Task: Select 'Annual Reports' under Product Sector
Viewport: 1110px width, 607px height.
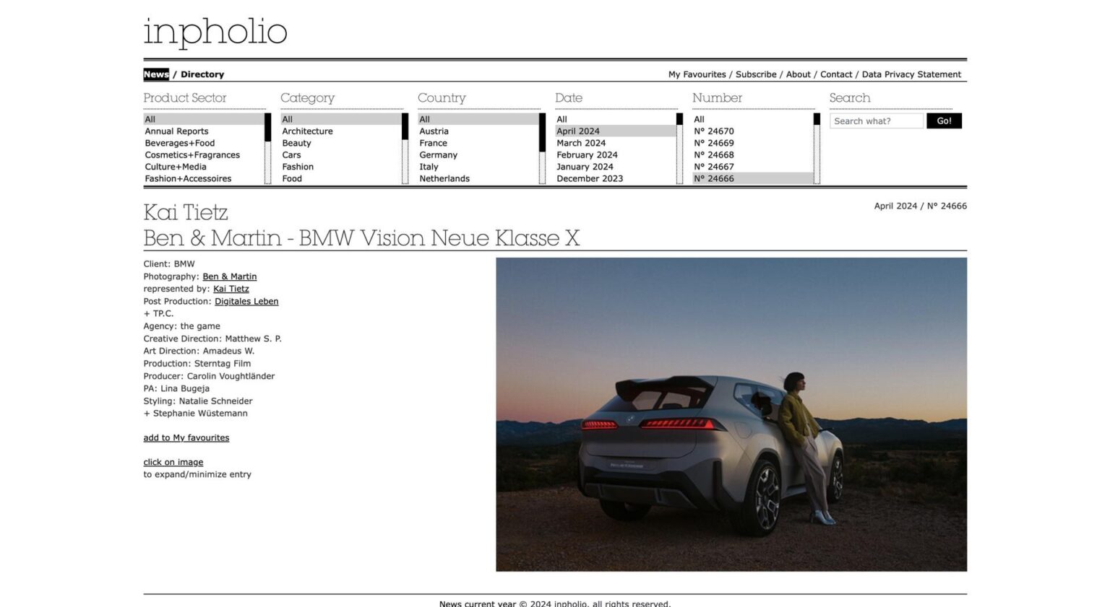Action: point(176,131)
